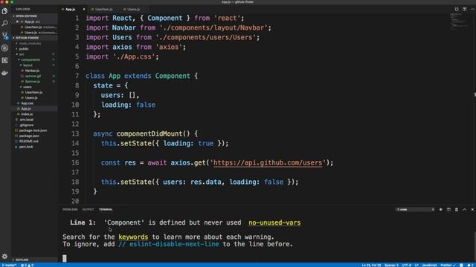Open the Manage gear menu
The height and width of the screenshot is (267, 476).
pyautogui.click(x=4, y=257)
